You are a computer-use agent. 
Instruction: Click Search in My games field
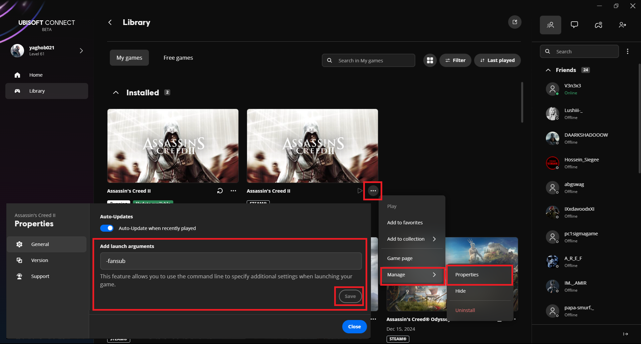click(x=368, y=60)
